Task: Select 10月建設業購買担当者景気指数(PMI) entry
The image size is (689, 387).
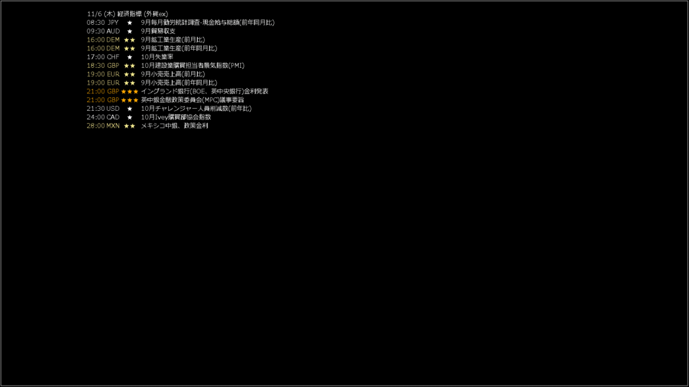Action: pos(192,65)
